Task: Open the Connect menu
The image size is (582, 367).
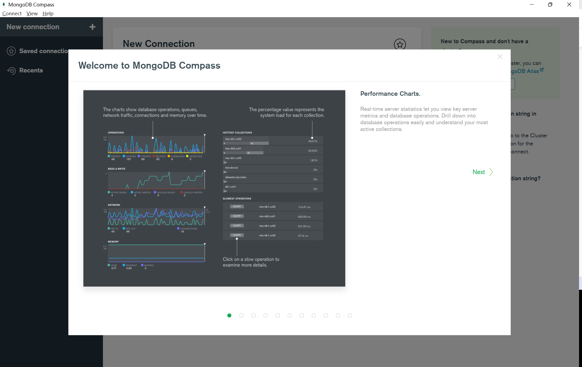Action: (x=12, y=13)
